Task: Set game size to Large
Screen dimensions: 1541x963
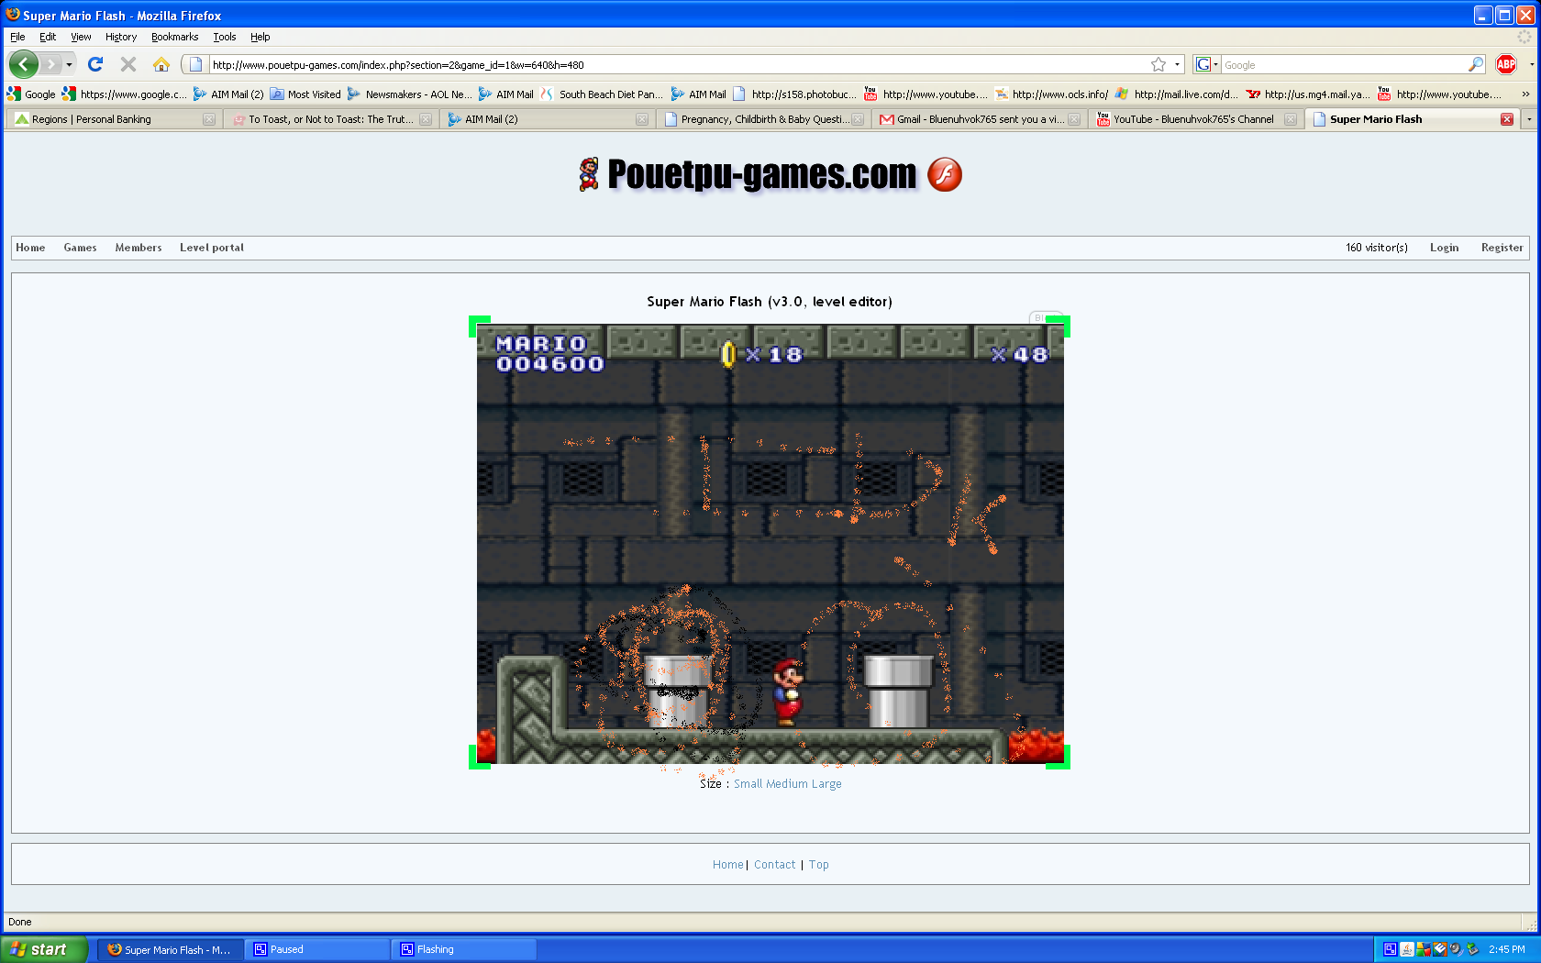Action: pos(826,784)
